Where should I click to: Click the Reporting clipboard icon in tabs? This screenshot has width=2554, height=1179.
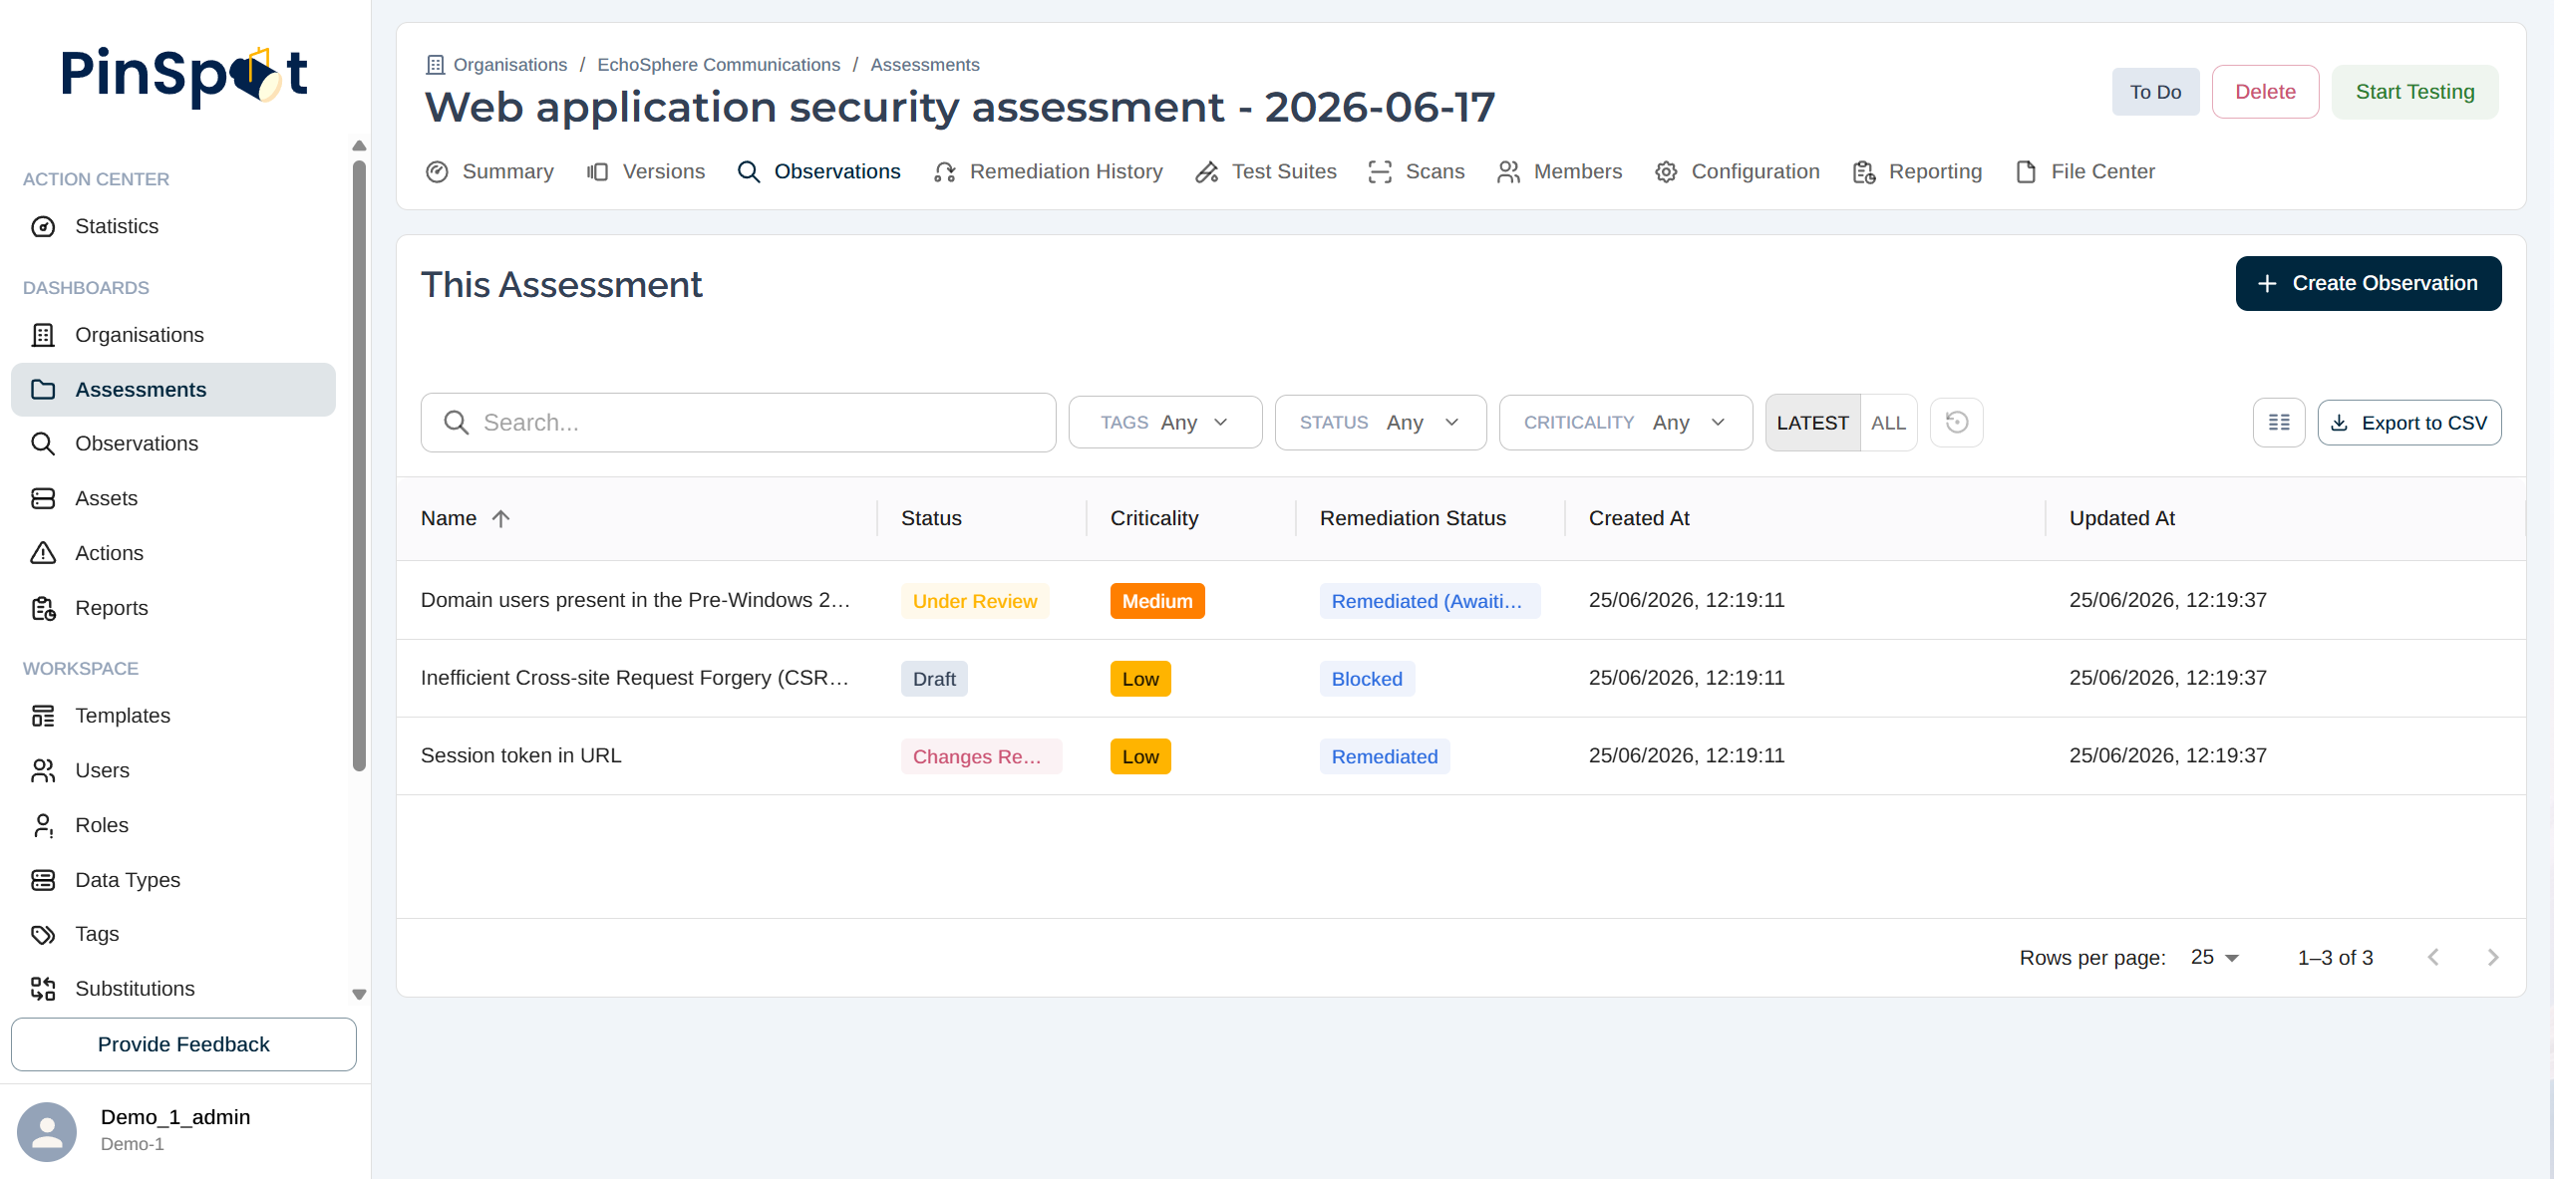pos(1863,171)
